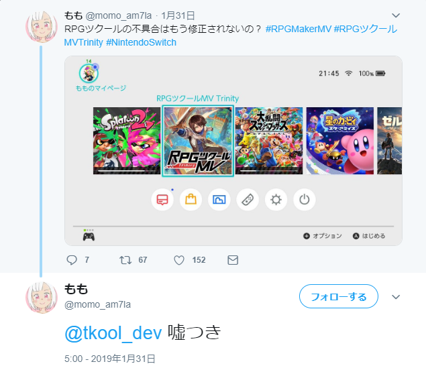Click the power sleep icon
426x370 pixels.
[x=305, y=200]
